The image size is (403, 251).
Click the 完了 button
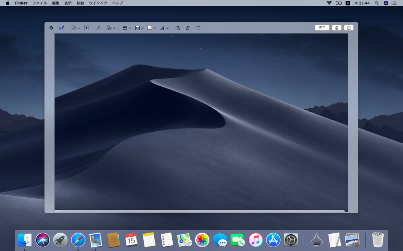pyautogui.click(x=322, y=28)
